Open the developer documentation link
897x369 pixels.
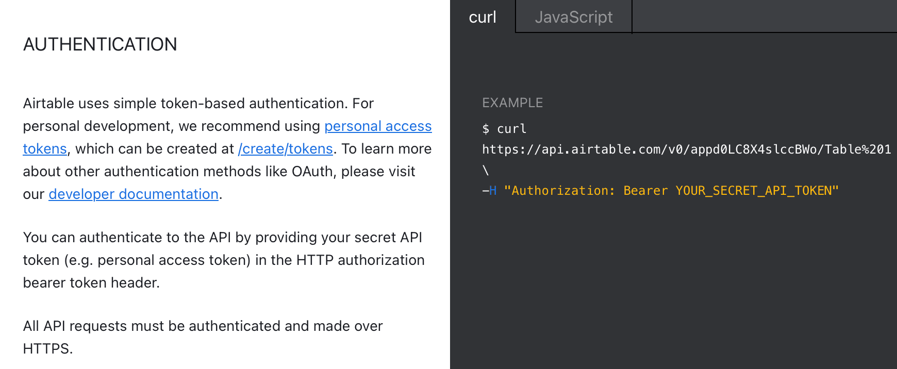(134, 194)
